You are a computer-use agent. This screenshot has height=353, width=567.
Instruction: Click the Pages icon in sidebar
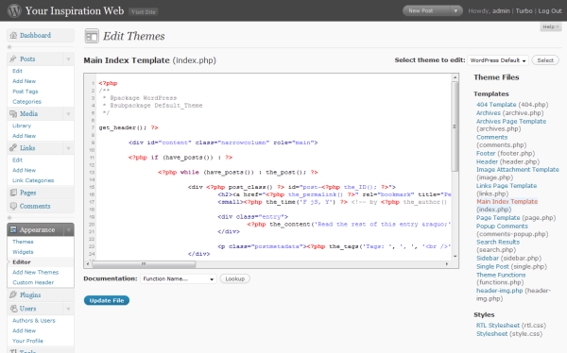pos(13,193)
